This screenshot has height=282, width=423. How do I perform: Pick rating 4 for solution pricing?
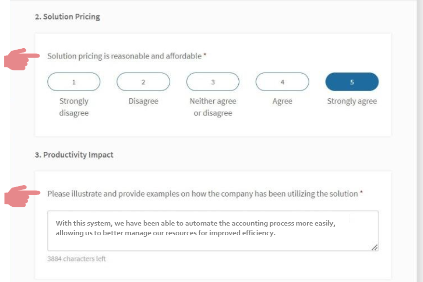click(282, 82)
